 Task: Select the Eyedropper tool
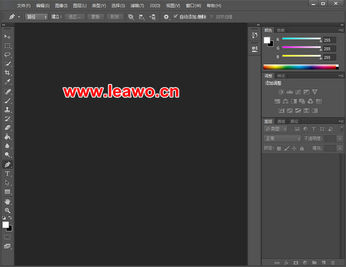tap(7, 82)
